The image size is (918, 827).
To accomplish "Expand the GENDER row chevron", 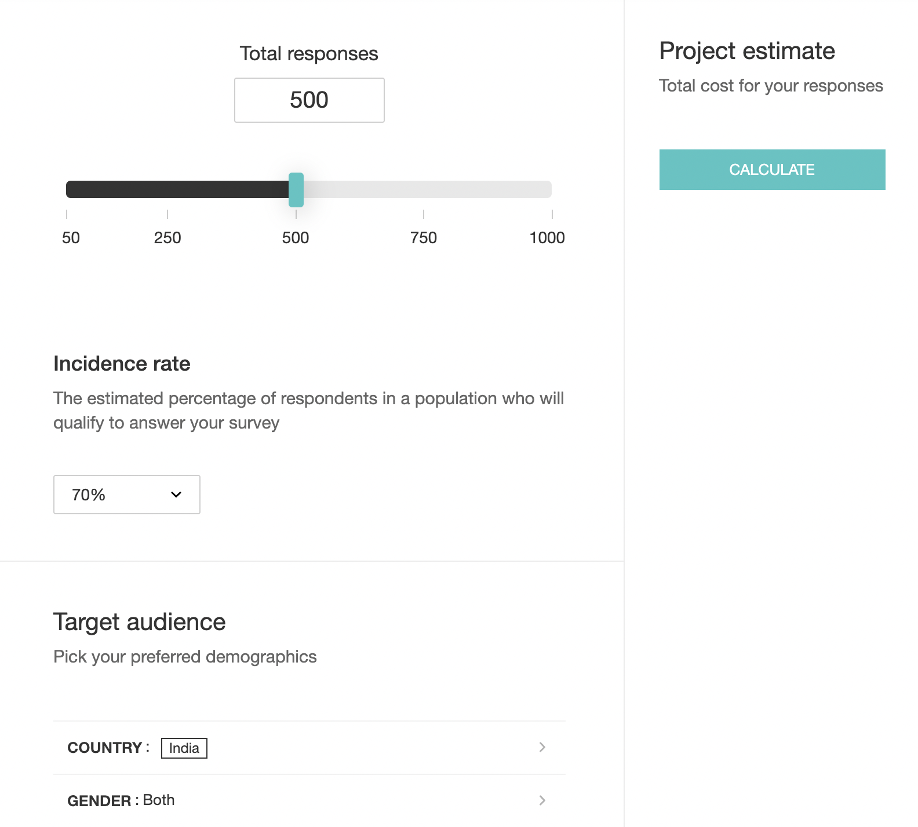I will click(x=542, y=800).
